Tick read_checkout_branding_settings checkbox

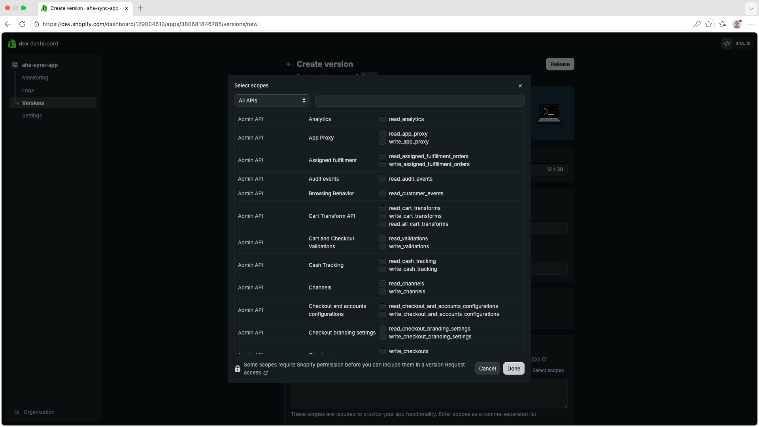click(x=383, y=329)
